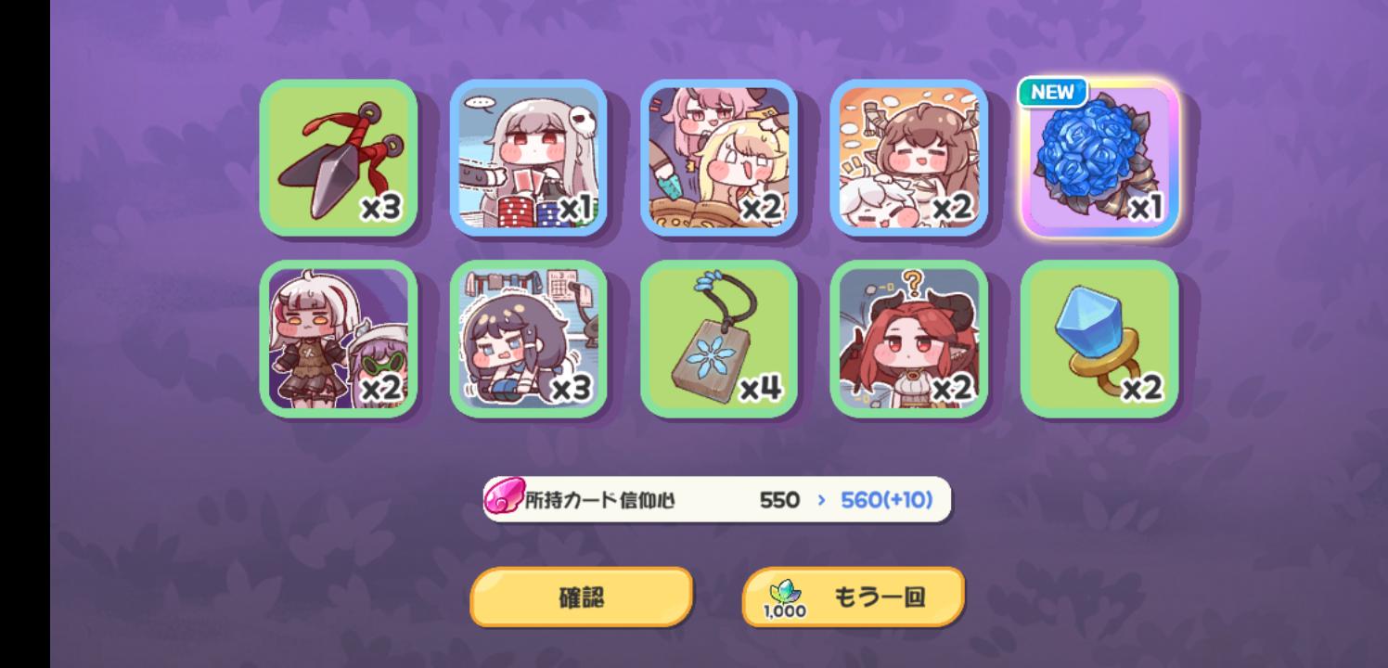Screen dimensions: 1388x668
Task: Open the white-haired girl with sunglasses friend card
Action: click(x=339, y=339)
